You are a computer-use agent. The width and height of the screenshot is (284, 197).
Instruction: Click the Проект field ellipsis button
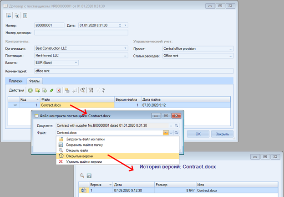pos(231,49)
